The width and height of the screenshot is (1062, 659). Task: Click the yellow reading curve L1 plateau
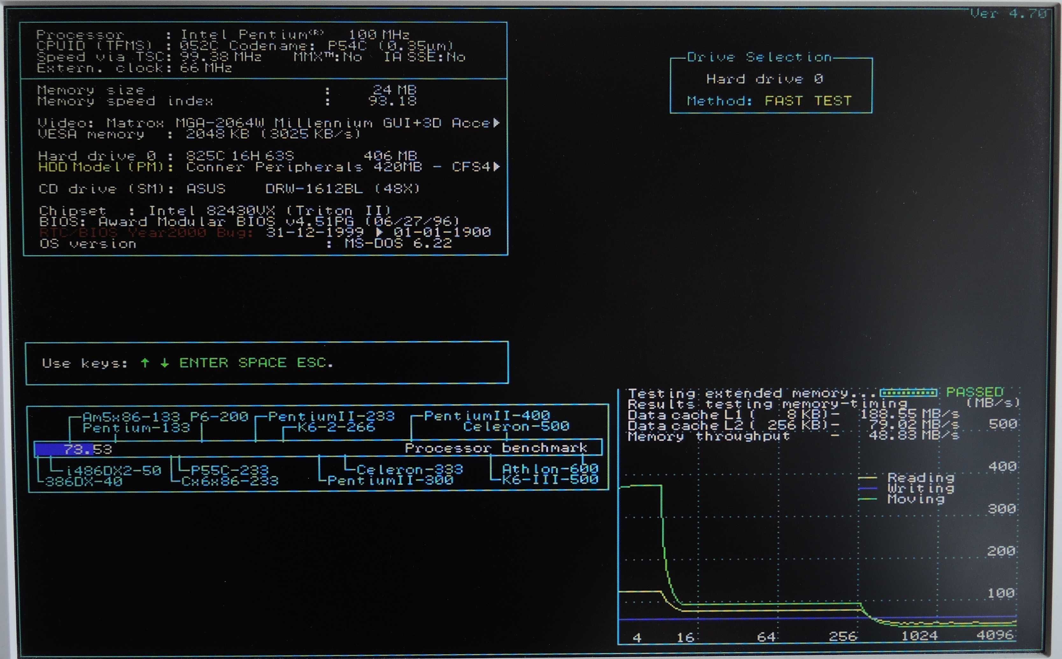pos(640,592)
